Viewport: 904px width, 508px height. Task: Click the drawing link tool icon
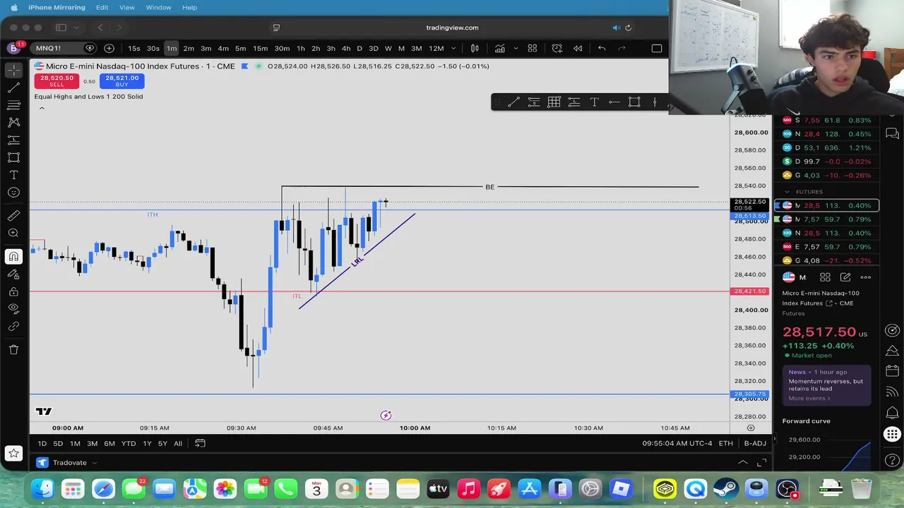(13, 326)
